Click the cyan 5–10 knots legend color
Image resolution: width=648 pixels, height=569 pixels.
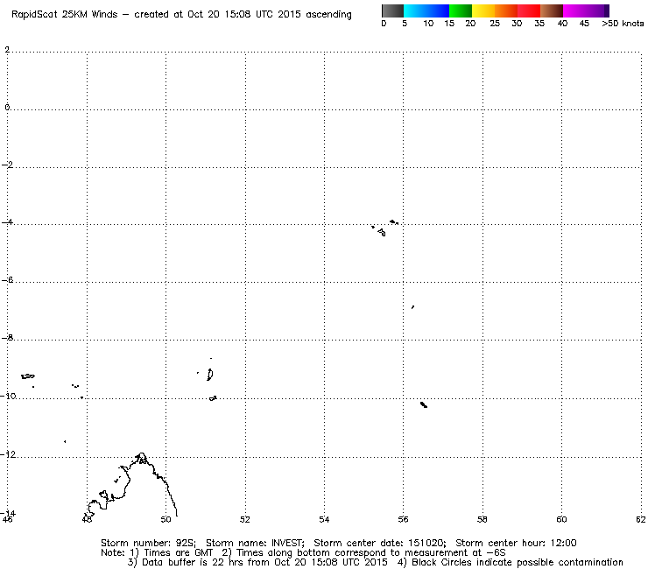[x=415, y=11]
